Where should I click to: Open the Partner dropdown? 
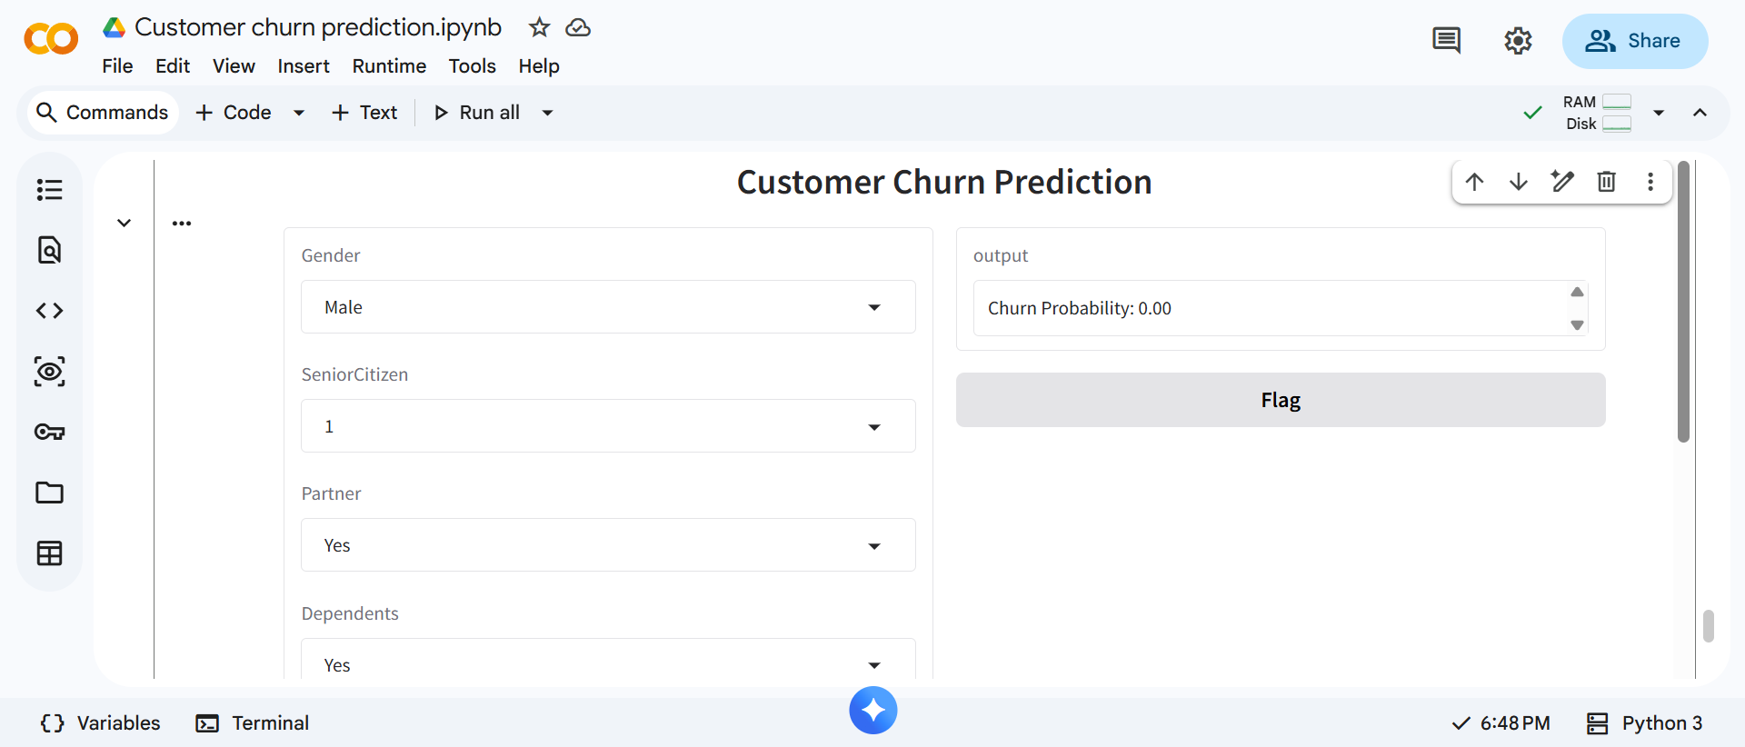point(608,545)
